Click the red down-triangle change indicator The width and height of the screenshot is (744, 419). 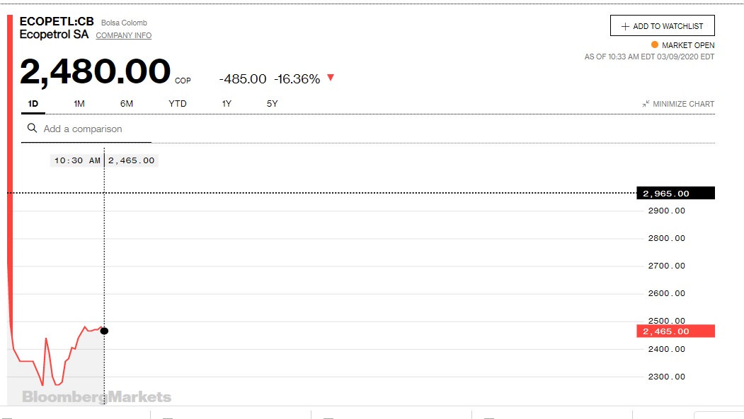tap(331, 78)
